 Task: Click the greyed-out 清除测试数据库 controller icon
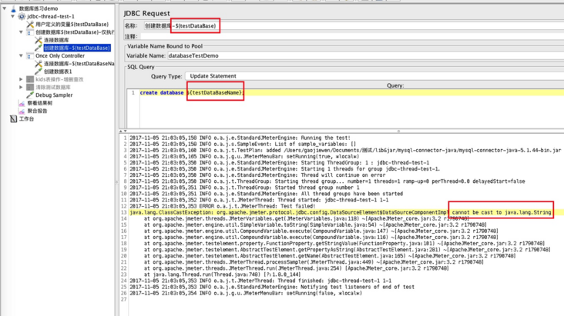click(30, 87)
